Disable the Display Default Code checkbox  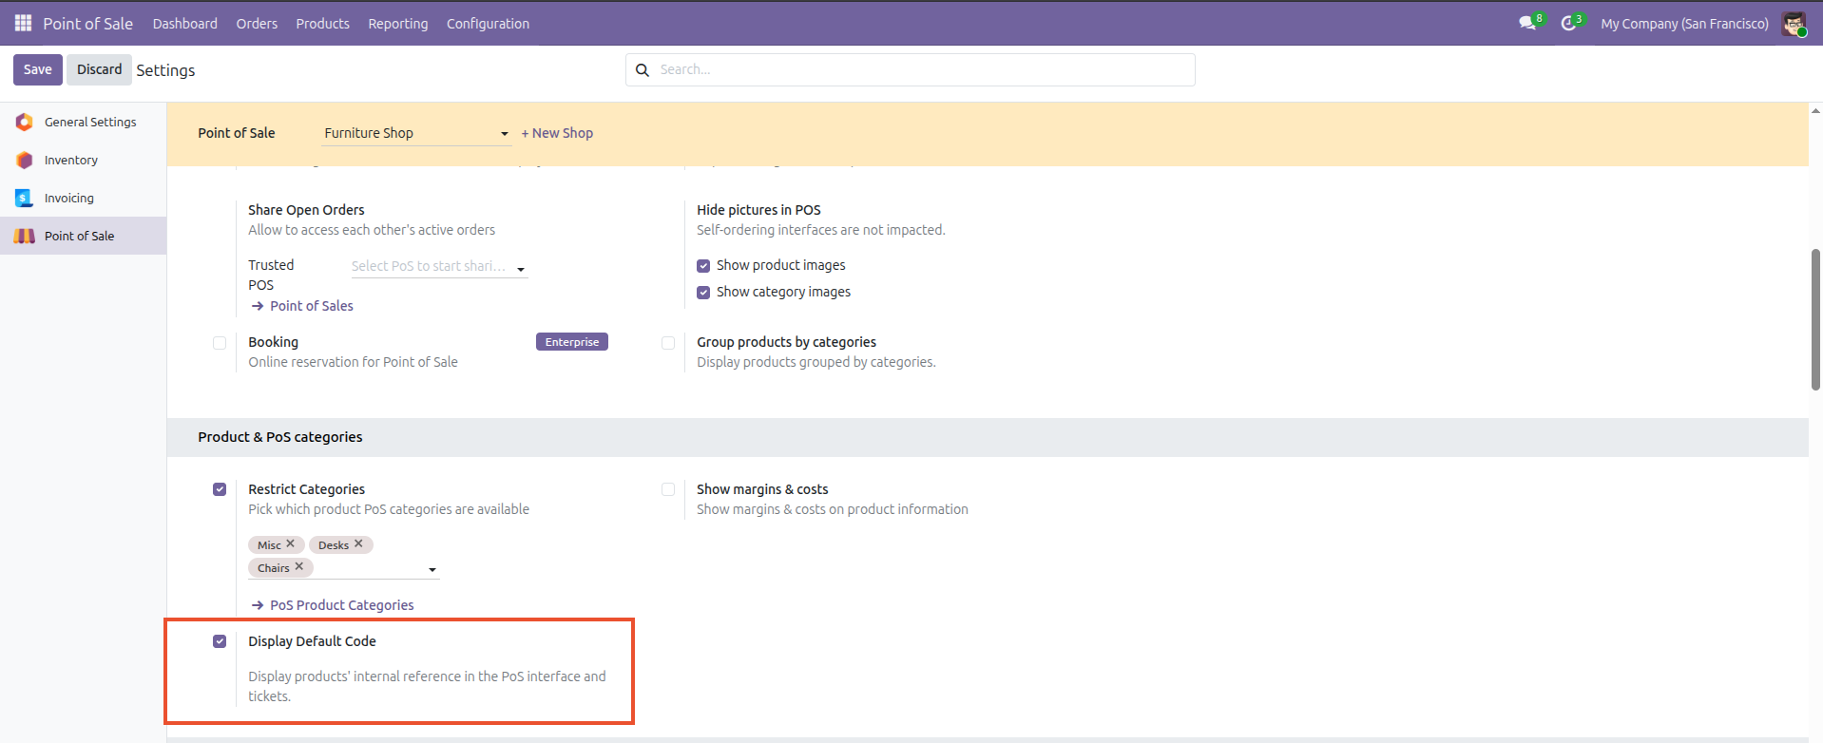pos(220,641)
